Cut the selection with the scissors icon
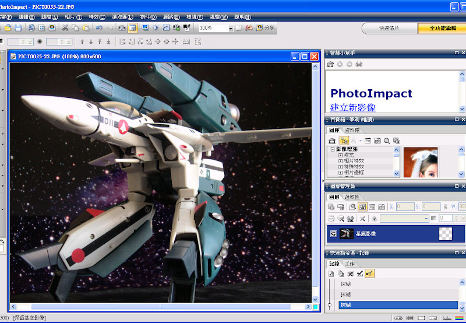The image size is (466, 323). (x=65, y=28)
